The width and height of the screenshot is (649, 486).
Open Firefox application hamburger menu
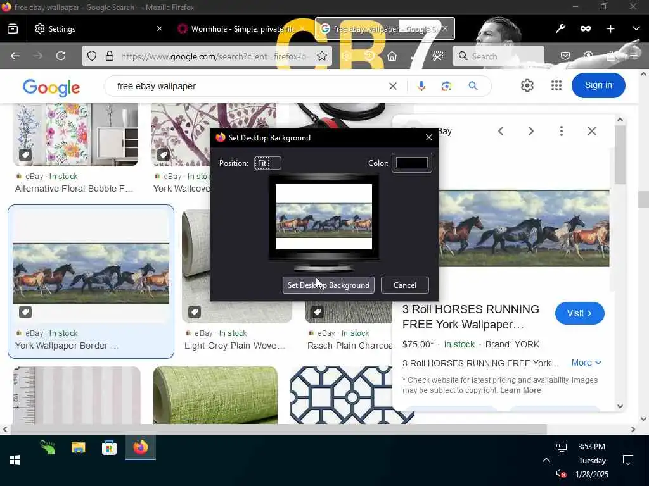coord(634,56)
